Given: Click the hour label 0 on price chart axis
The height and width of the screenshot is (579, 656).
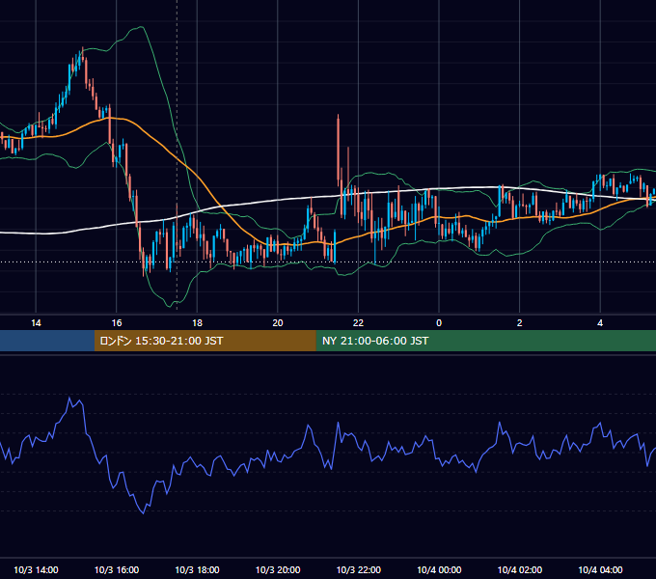Looking at the screenshot, I should 439,323.
